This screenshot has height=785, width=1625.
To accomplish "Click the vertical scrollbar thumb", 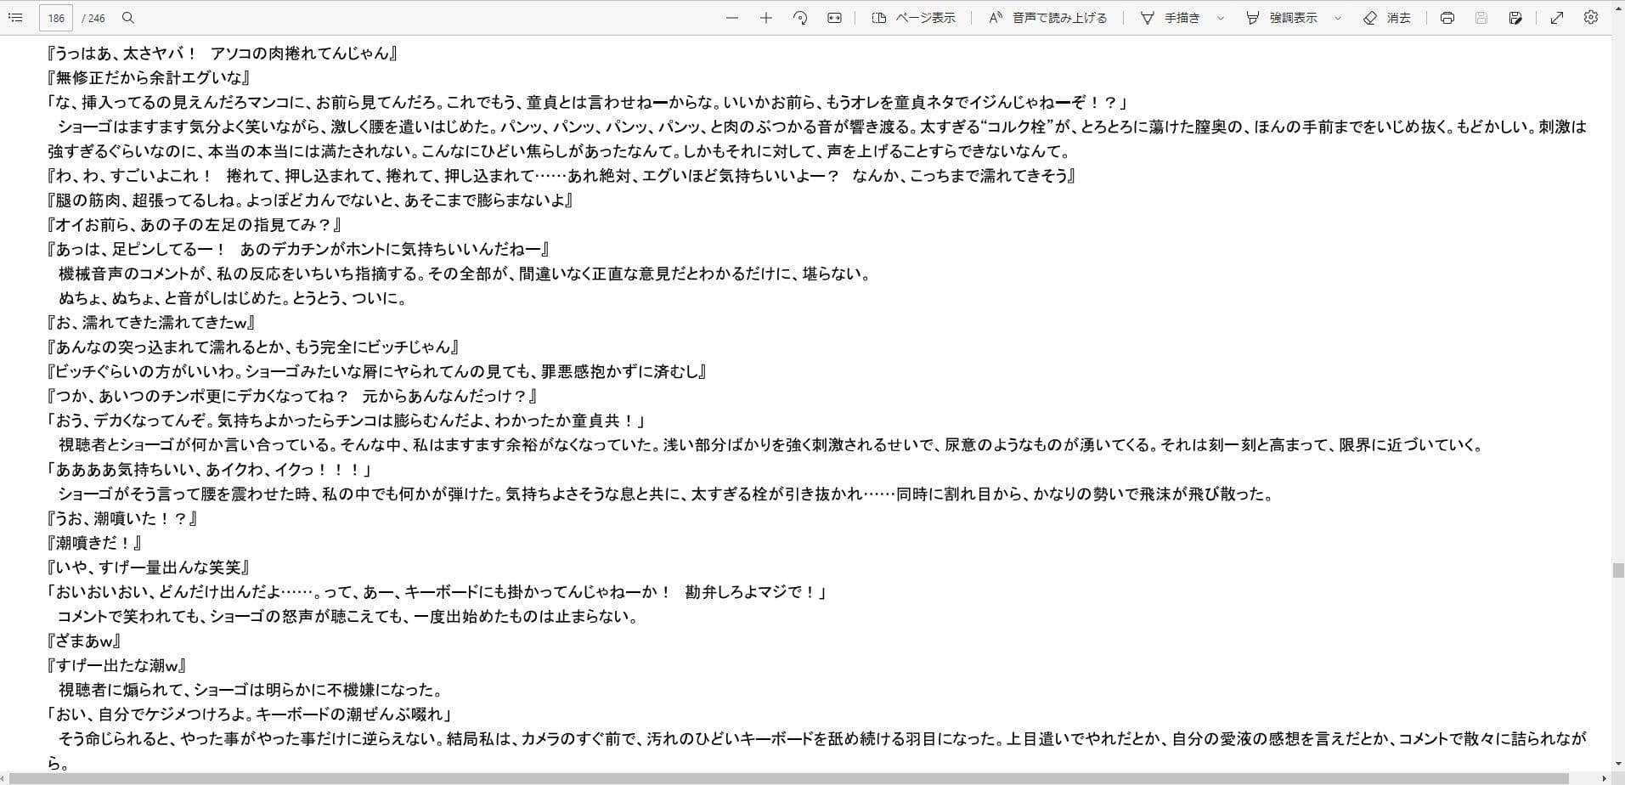I will (1617, 568).
